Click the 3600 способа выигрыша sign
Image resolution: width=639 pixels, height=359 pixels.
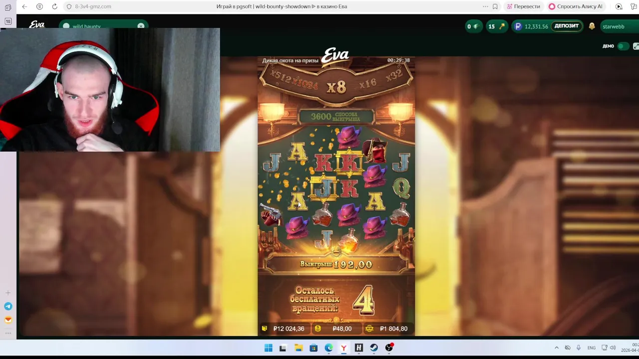[x=335, y=116]
